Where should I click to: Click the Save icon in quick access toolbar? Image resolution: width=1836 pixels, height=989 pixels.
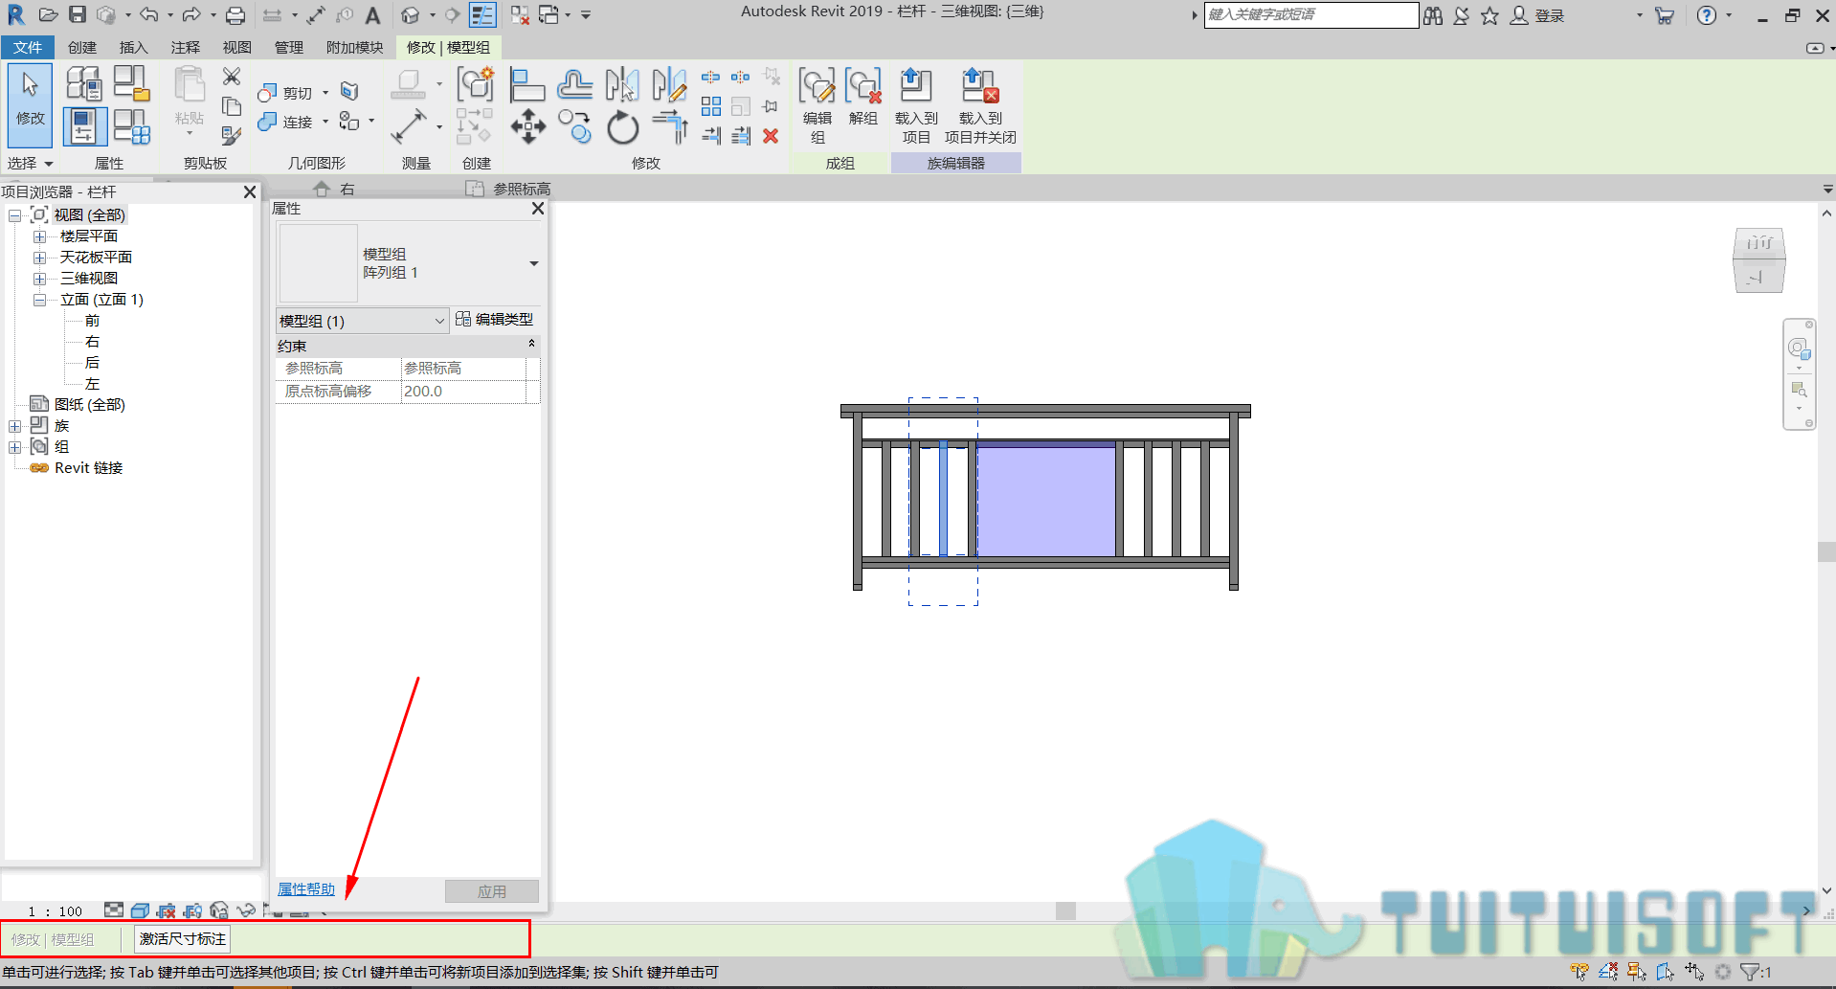click(78, 14)
